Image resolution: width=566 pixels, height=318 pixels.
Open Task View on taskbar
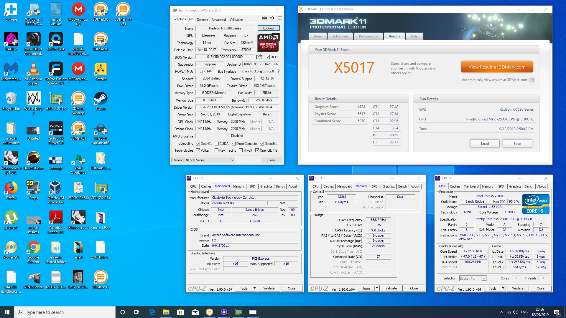click(137, 312)
